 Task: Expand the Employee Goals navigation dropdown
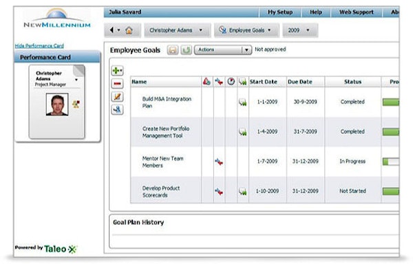click(246, 30)
